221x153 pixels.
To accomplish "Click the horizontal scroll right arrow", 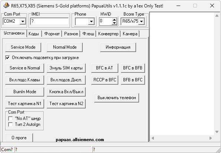I will (211, 138).
